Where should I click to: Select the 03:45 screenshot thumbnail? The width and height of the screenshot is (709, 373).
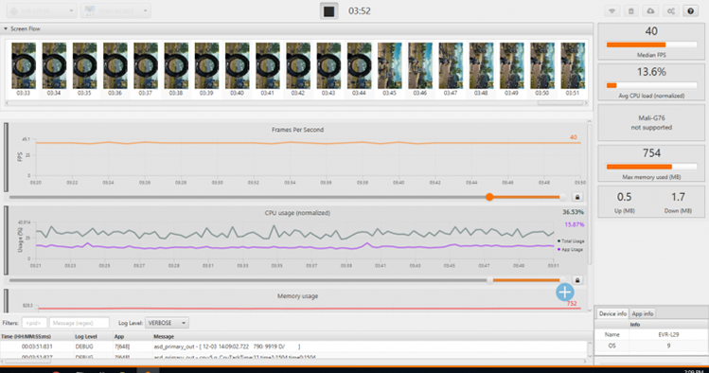389,69
